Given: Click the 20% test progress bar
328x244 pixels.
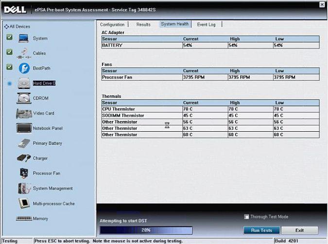Looking at the screenshot, I should tap(146, 230).
